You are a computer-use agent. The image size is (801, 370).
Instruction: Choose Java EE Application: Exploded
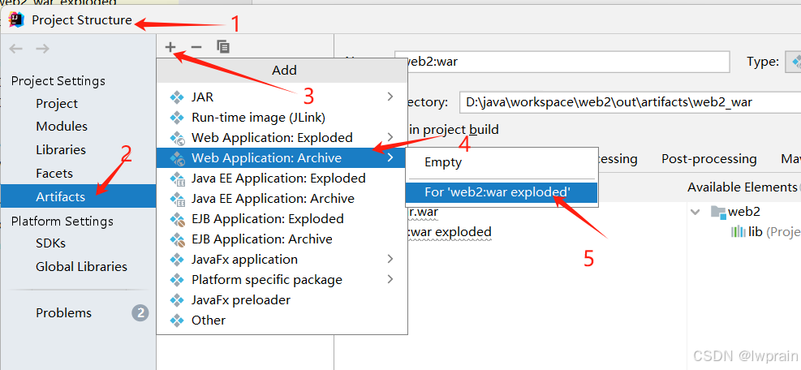click(x=282, y=179)
